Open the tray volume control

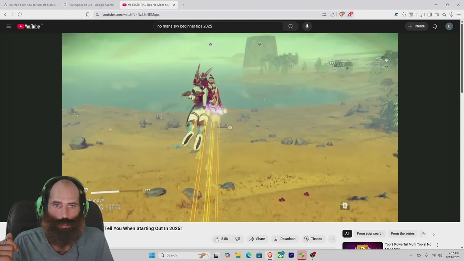pos(440,255)
